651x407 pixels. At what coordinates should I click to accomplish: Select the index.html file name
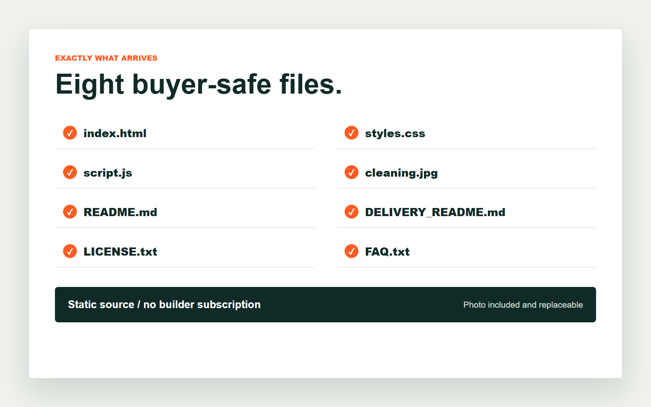(115, 133)
